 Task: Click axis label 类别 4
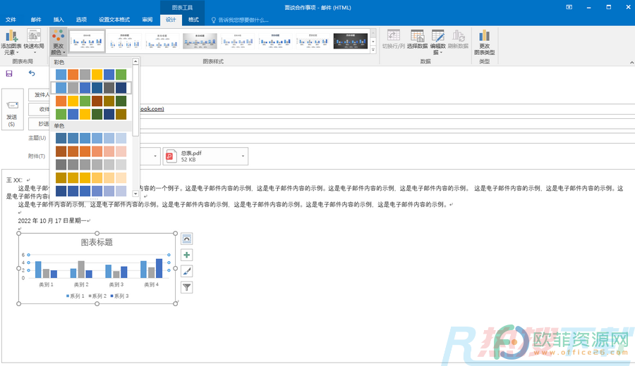(152, 285)
